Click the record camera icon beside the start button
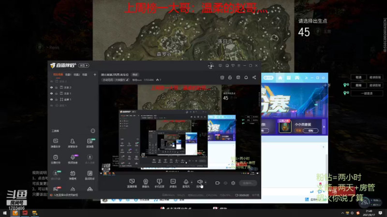This screenshot has height=217, width=387. coord(217,183)
